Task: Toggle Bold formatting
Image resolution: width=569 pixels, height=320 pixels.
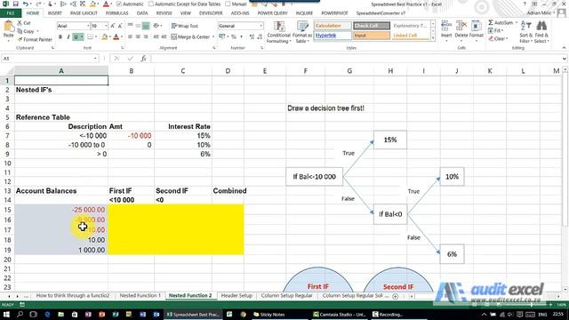Action: pos(60,37)
